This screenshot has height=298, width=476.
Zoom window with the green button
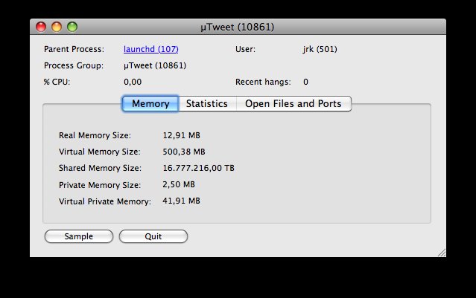click(72, 27)
